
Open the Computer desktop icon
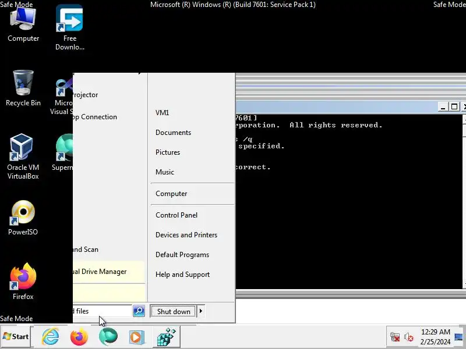coord(23,25)
